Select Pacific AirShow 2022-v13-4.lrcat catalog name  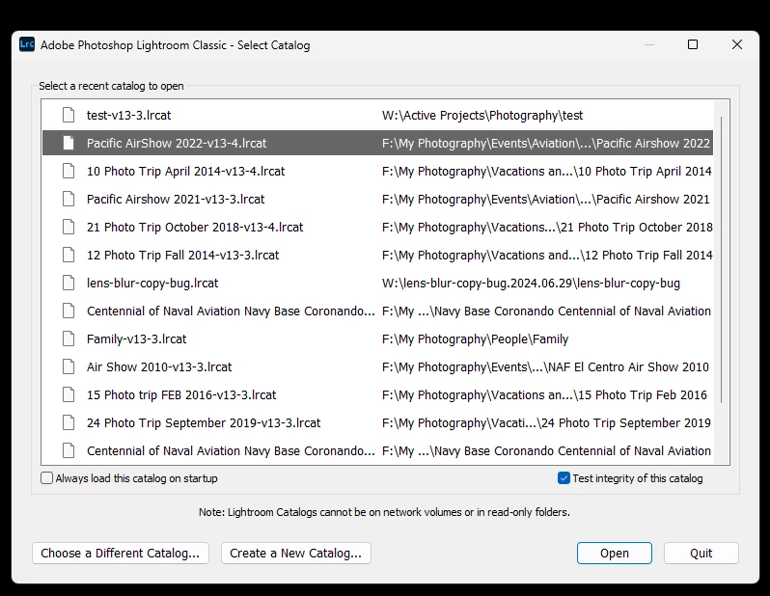(177, 144)
